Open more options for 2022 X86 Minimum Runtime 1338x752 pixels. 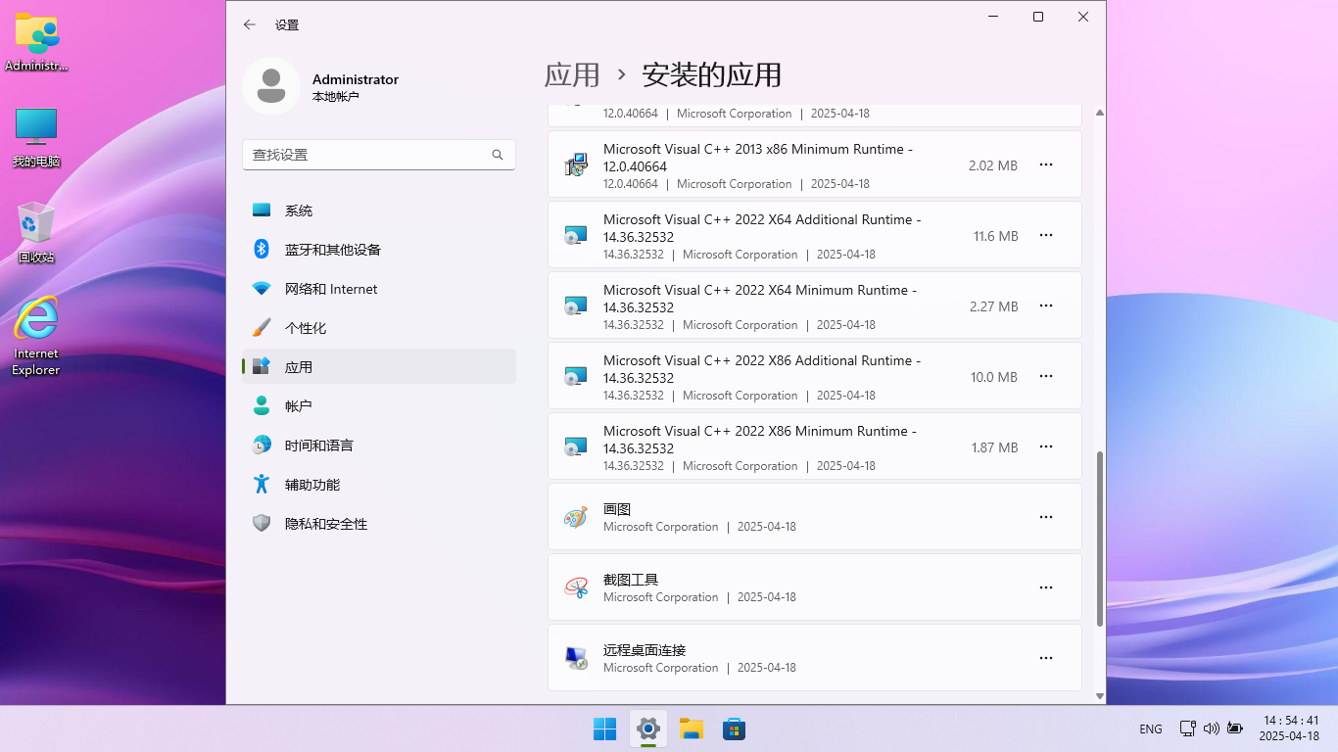click(1046, 446)
